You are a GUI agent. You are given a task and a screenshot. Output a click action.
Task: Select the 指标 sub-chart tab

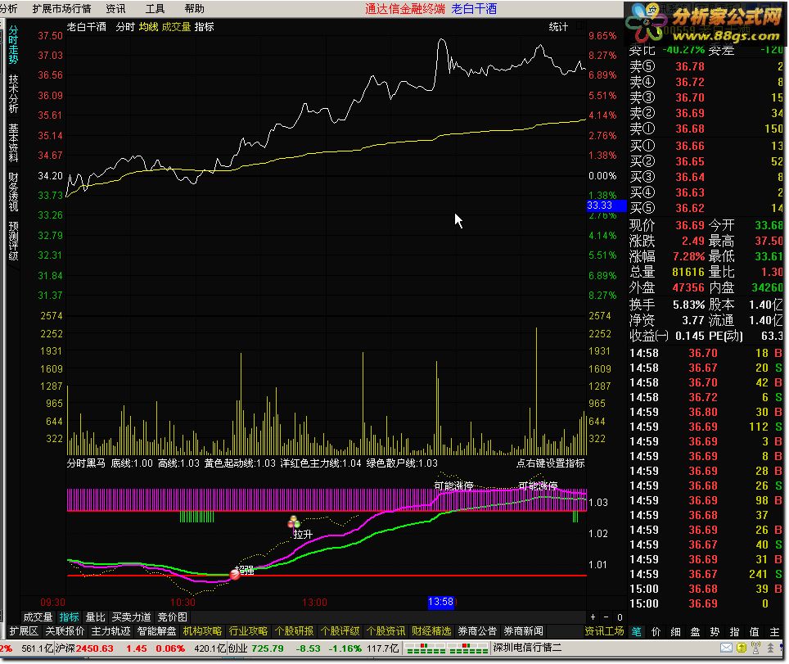point(69,617)
